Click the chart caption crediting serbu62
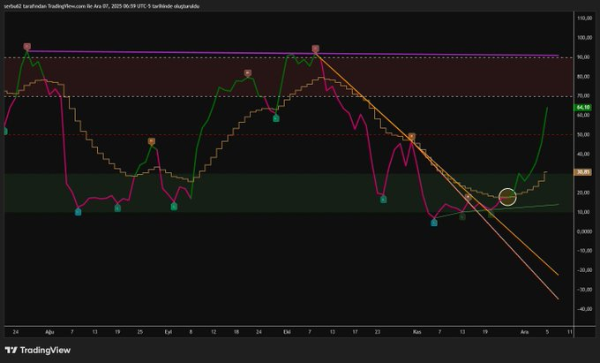Viewport: 600px width, 363px height. pyautogui.click(x=101, y=6)
